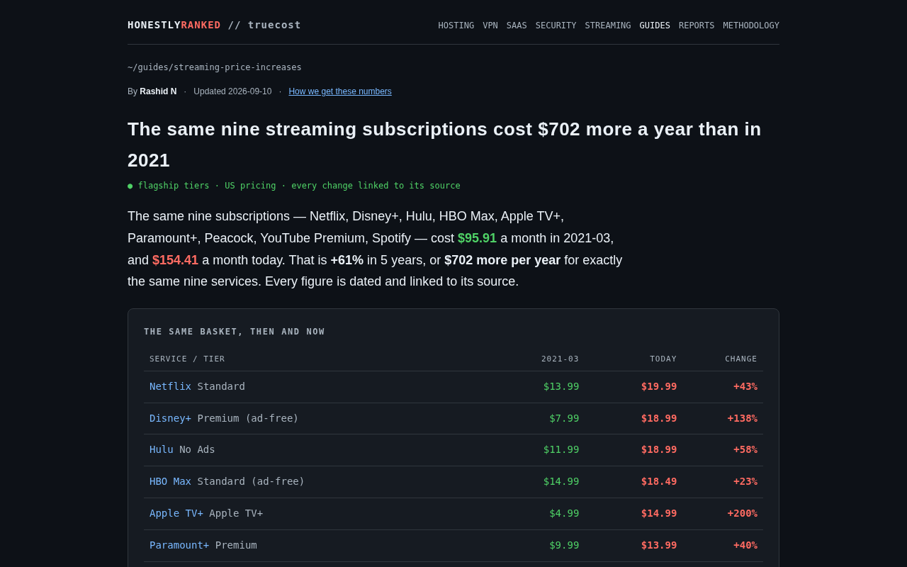Navigate to SECURITY section

pos(556,26)
